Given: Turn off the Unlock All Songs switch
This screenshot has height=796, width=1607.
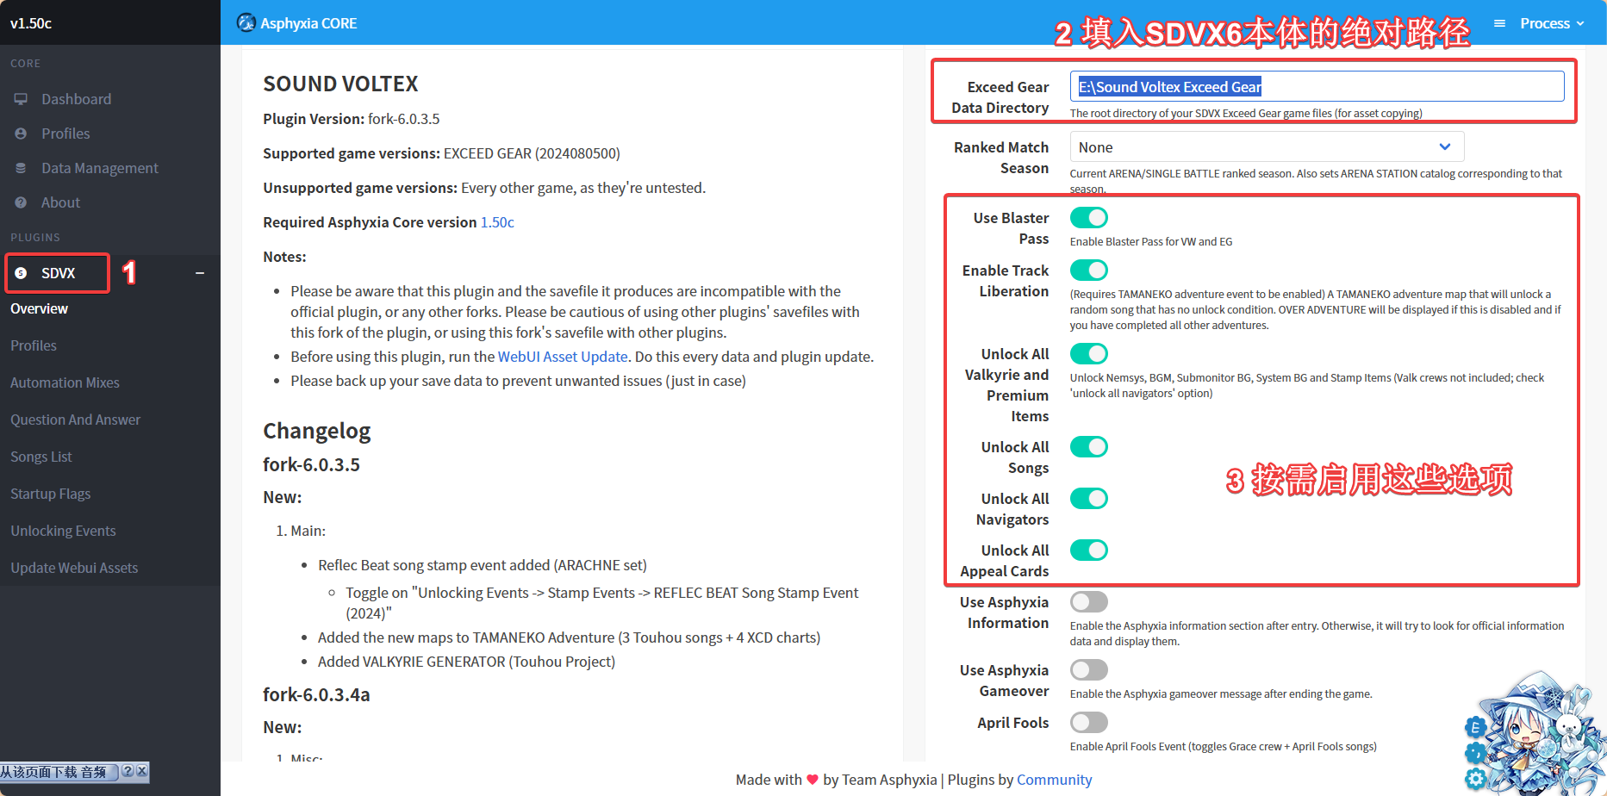Looking at the screenshot, I should tap(1088, 447).
